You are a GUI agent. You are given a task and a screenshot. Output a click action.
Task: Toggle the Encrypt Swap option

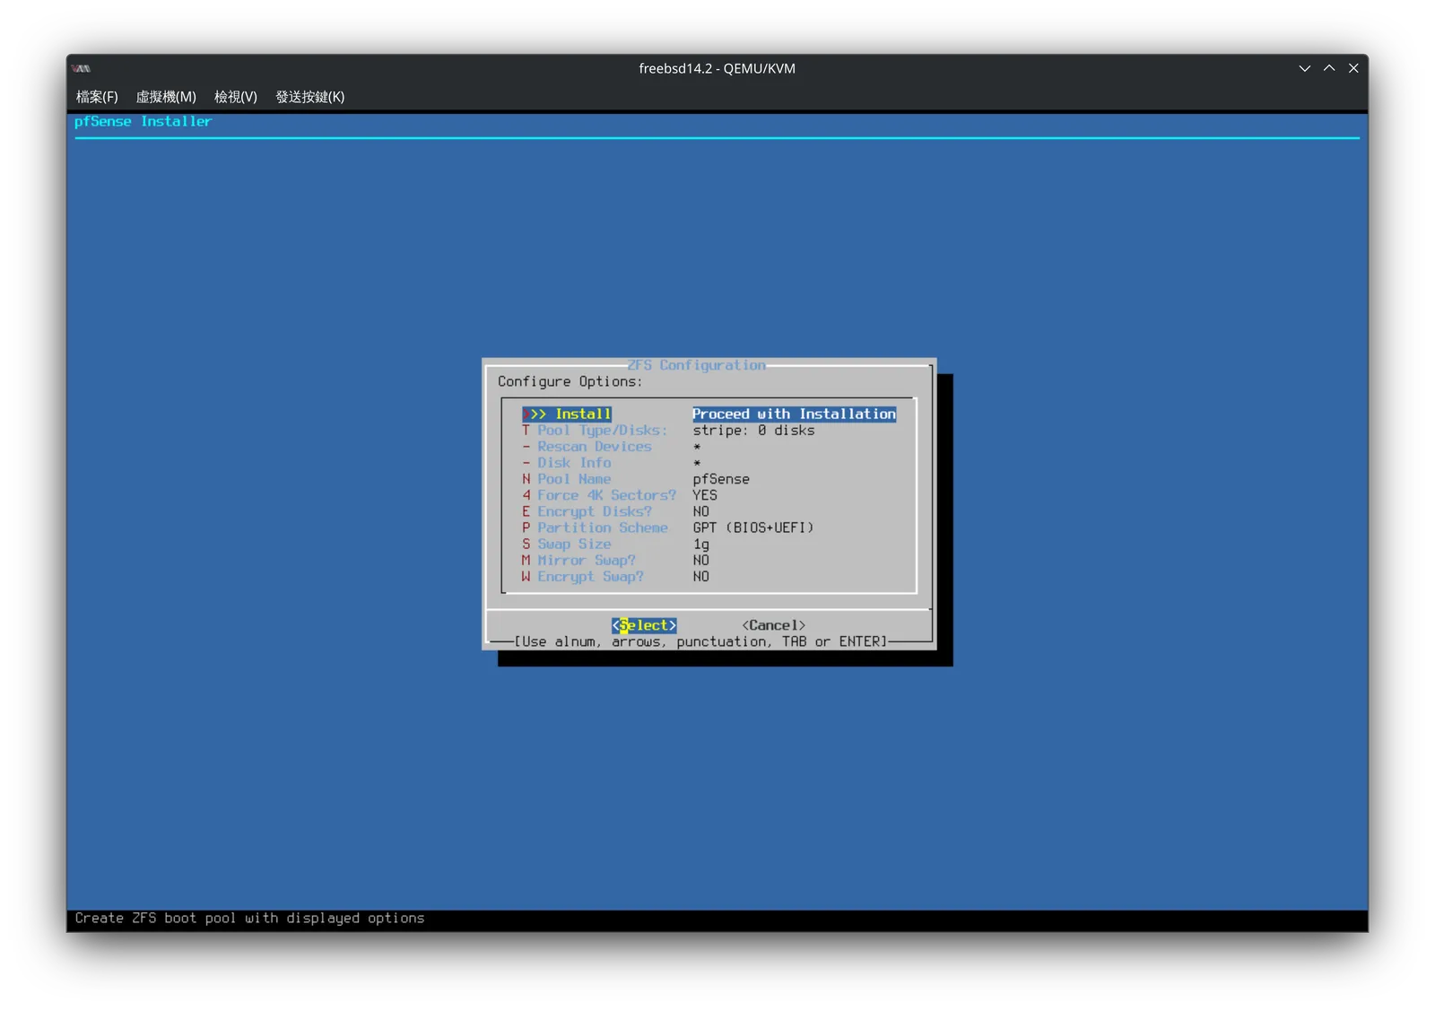pyautogui.click(x=709, y=576)
